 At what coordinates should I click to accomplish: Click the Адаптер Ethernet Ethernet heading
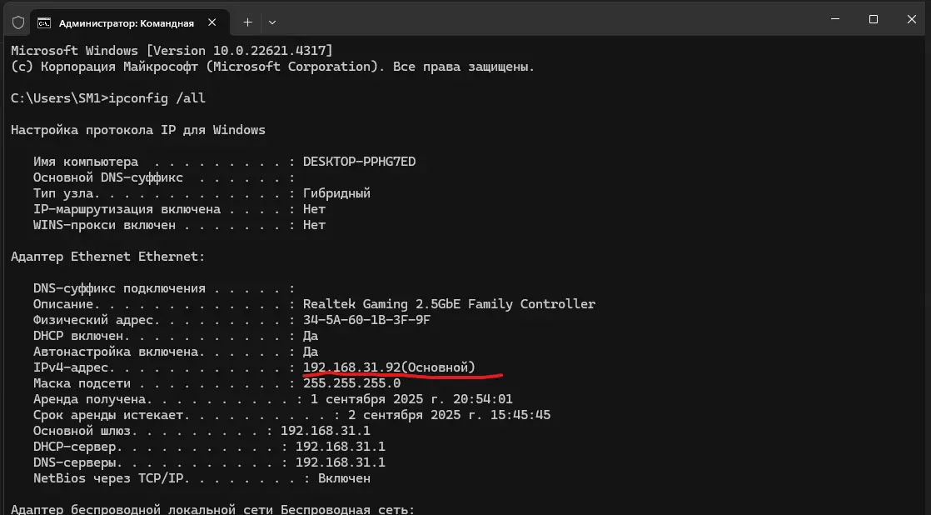pos(107,257)
